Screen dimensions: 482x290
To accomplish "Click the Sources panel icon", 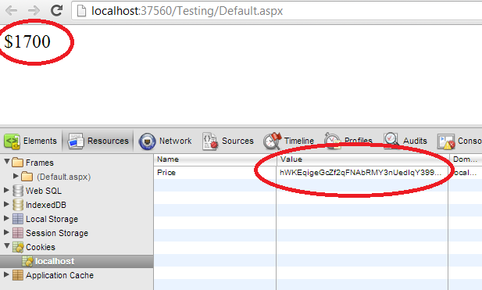I will click(x=210, y=141).
